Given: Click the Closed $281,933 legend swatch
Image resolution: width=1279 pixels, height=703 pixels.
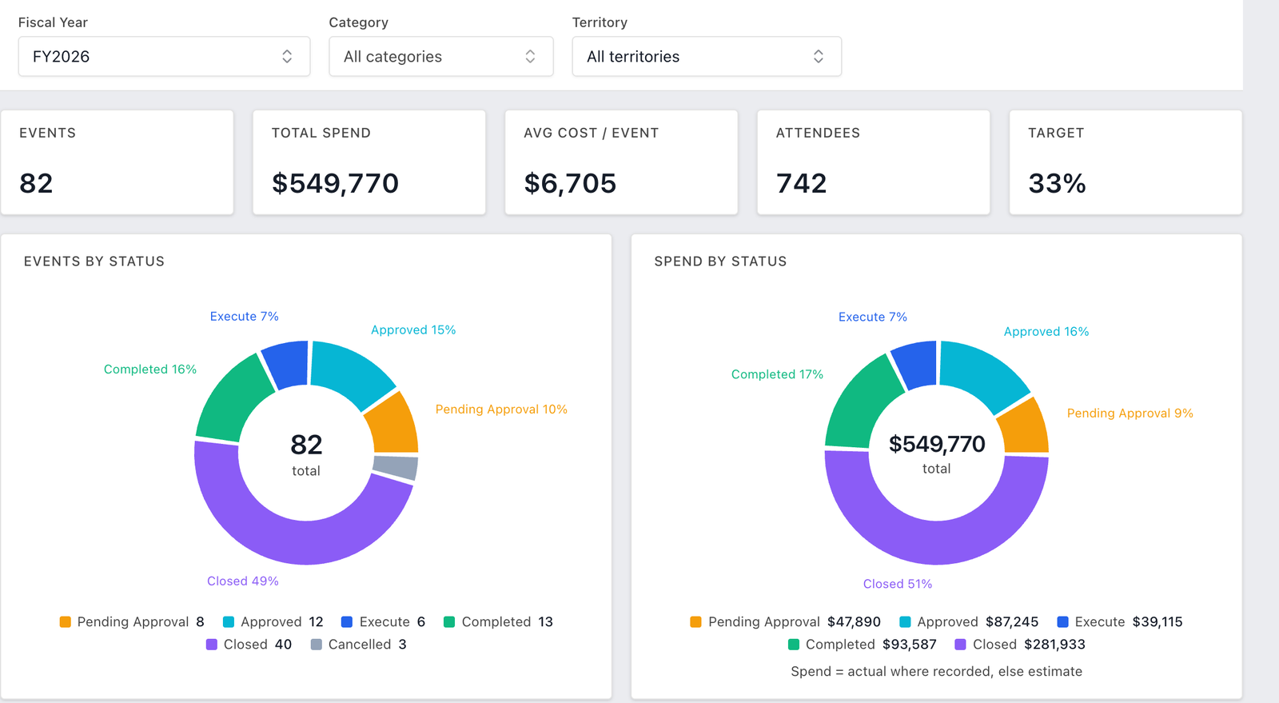Looking at the screenshot, I should tap(961, 645).
